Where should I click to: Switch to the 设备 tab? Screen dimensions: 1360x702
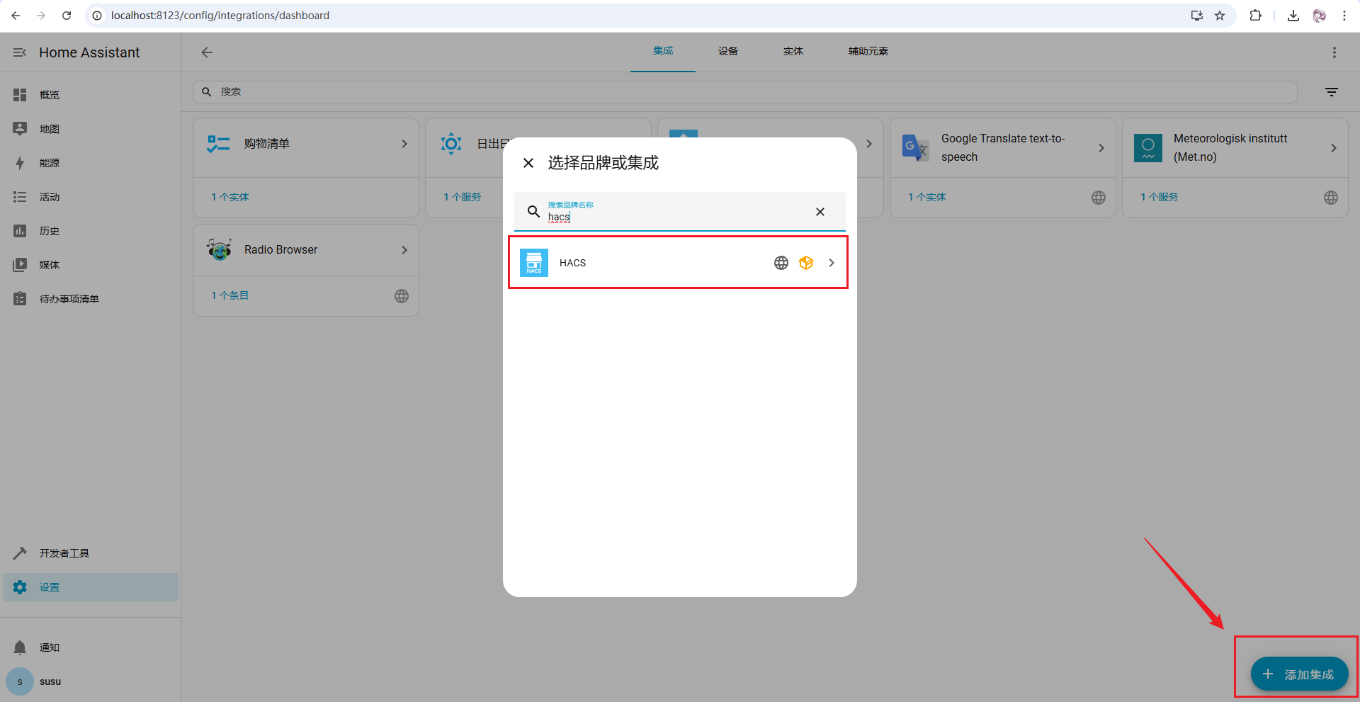tap(727, 51)
